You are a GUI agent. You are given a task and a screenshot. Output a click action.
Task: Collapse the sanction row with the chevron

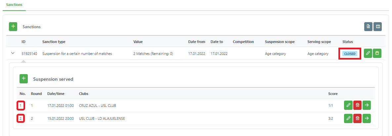pos(13,53)
